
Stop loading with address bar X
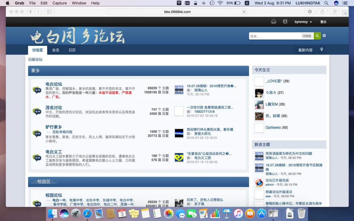tap(244, 12)
